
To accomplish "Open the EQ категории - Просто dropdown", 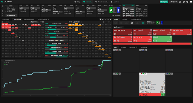I will coord(56,40).
